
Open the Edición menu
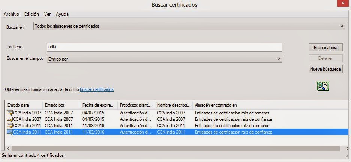(31, 14)
